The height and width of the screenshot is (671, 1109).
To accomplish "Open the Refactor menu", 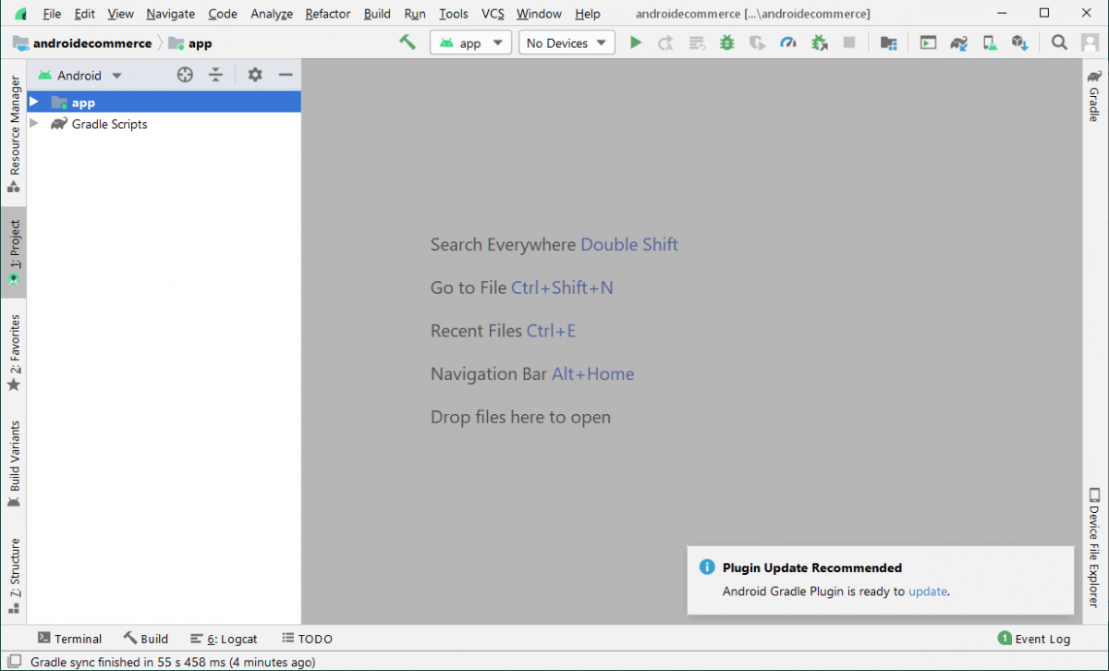I will coord(327,13).
